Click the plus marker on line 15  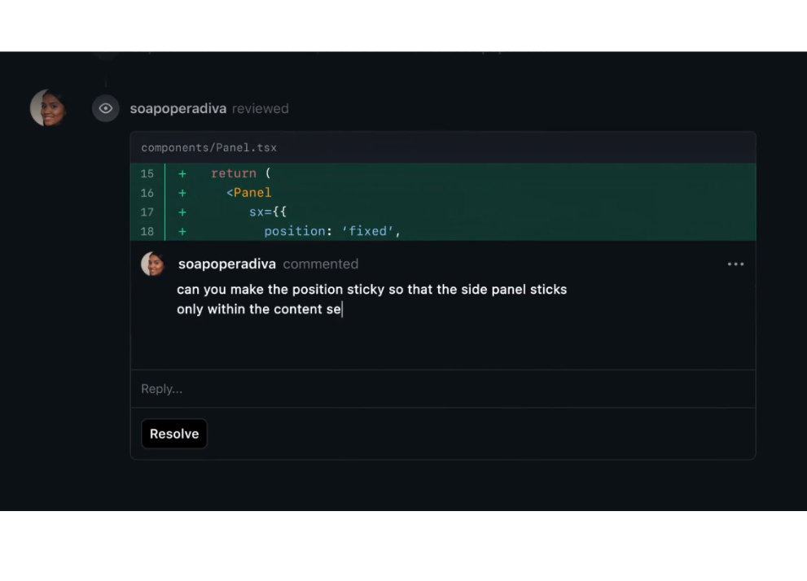click(x=182, y=173)
